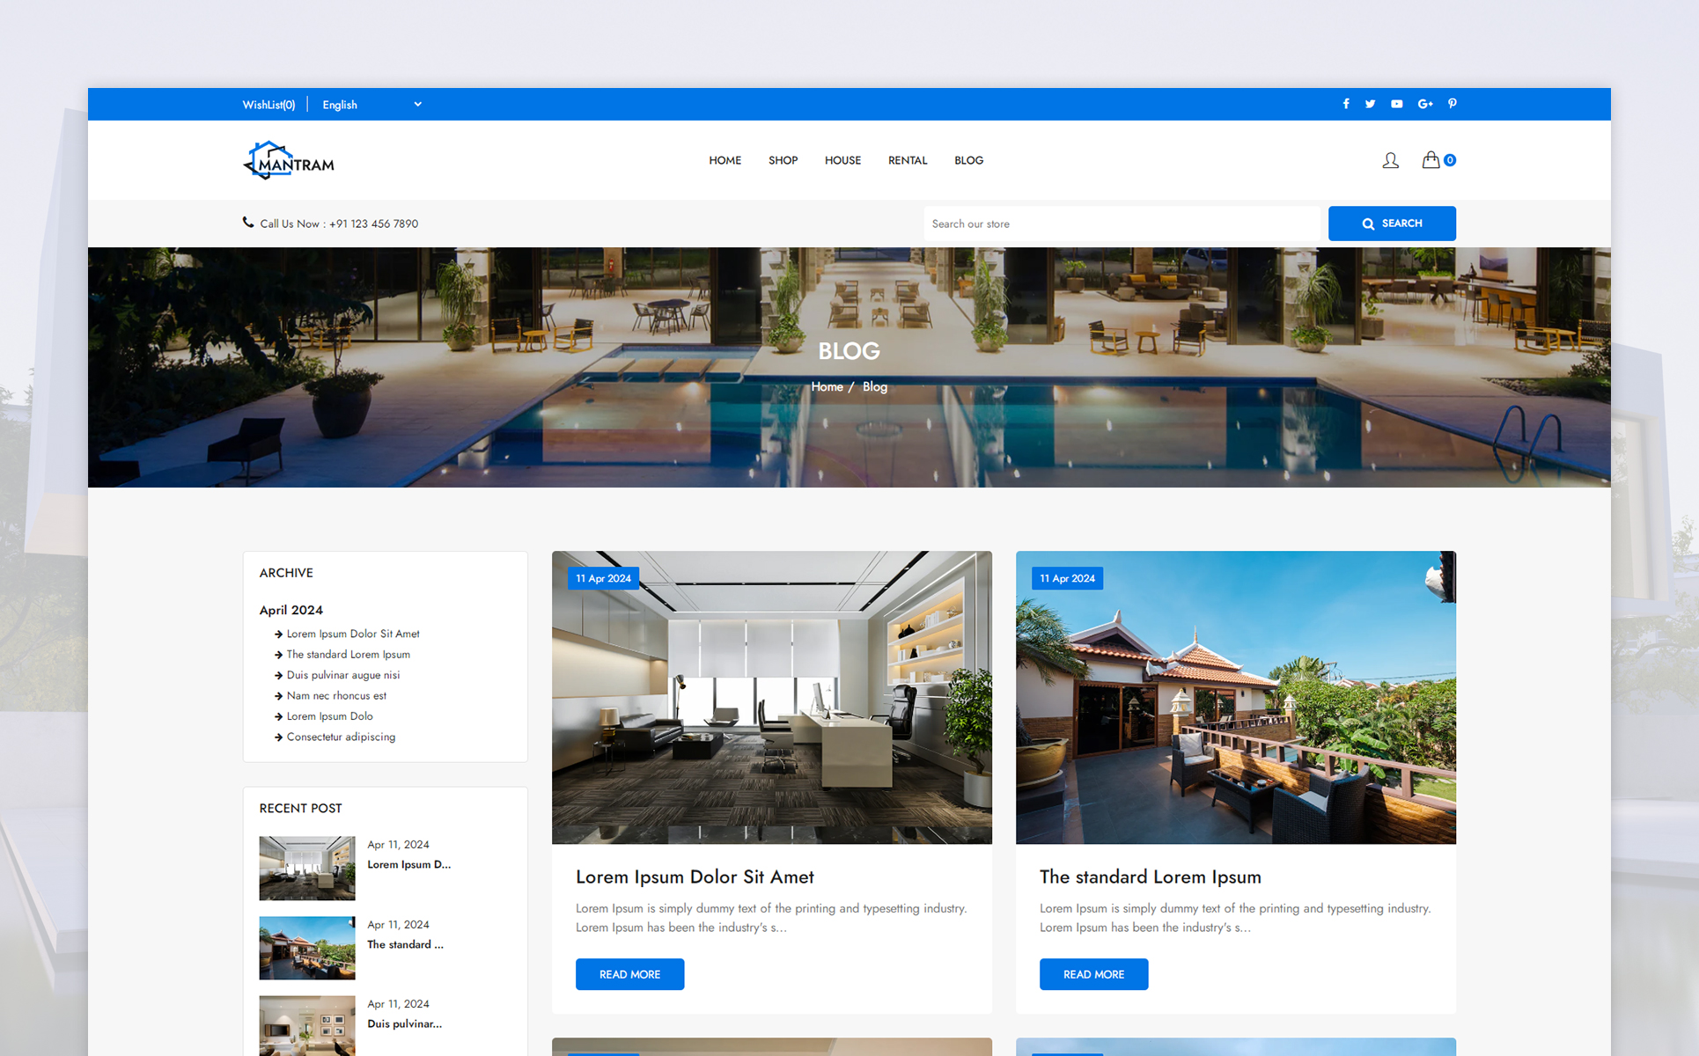Viewport: 1699px width, 1056px height.
Task: Open the villa terrace blog card image
Action: pyautogui.click(x=1236, y=698)
